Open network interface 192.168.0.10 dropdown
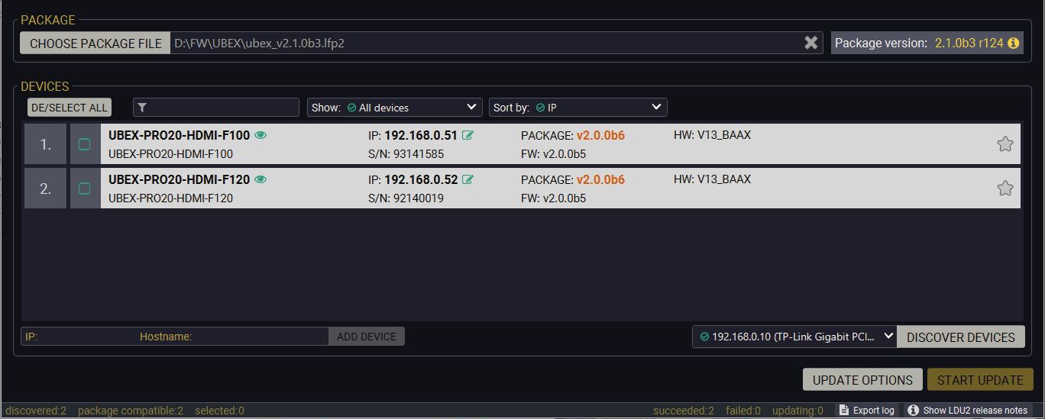 coord(794,337)
